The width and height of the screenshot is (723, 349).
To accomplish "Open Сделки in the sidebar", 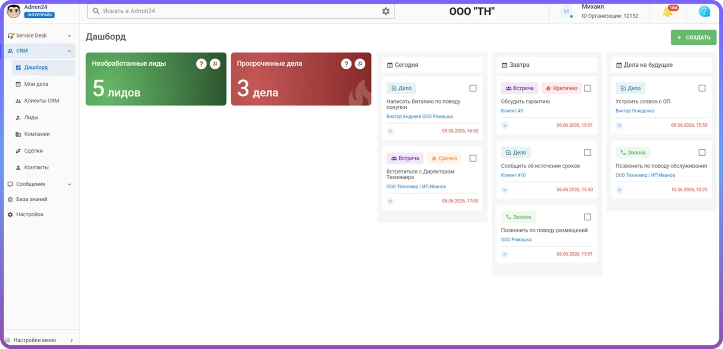I will click(43, 151).
